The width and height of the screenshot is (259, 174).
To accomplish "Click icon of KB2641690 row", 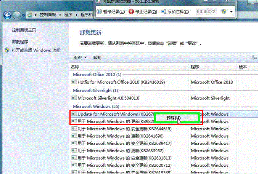I will tap(74, 136).
